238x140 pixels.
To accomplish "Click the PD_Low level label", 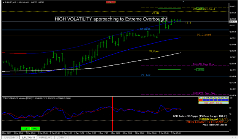I will [x=146, y=75].
